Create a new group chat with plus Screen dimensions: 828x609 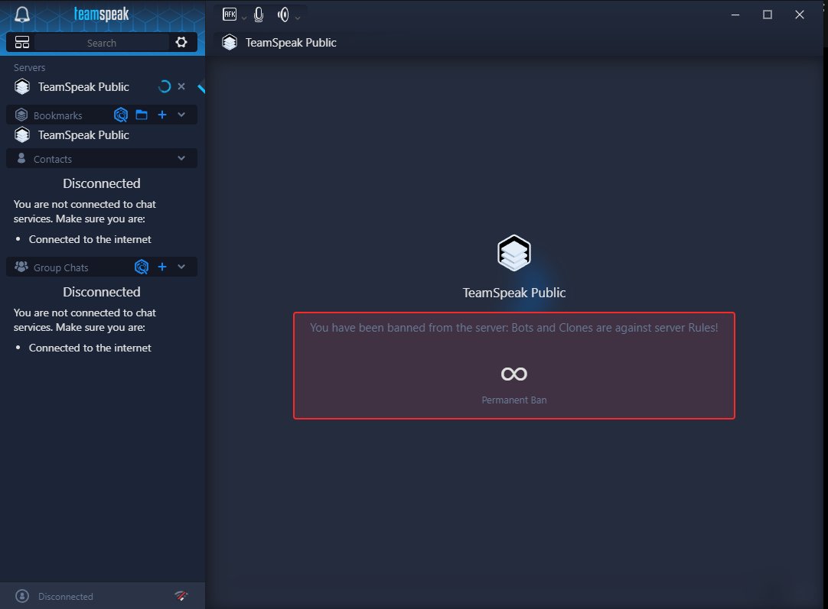coord(162,267)
